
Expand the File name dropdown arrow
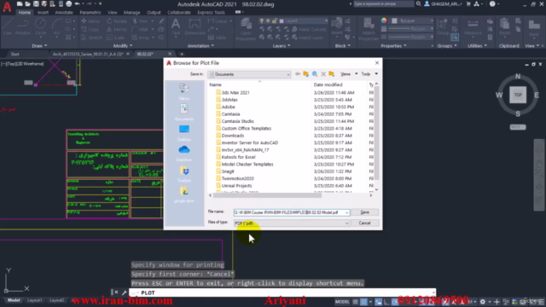pyautogui.click(x=347, y=212)
